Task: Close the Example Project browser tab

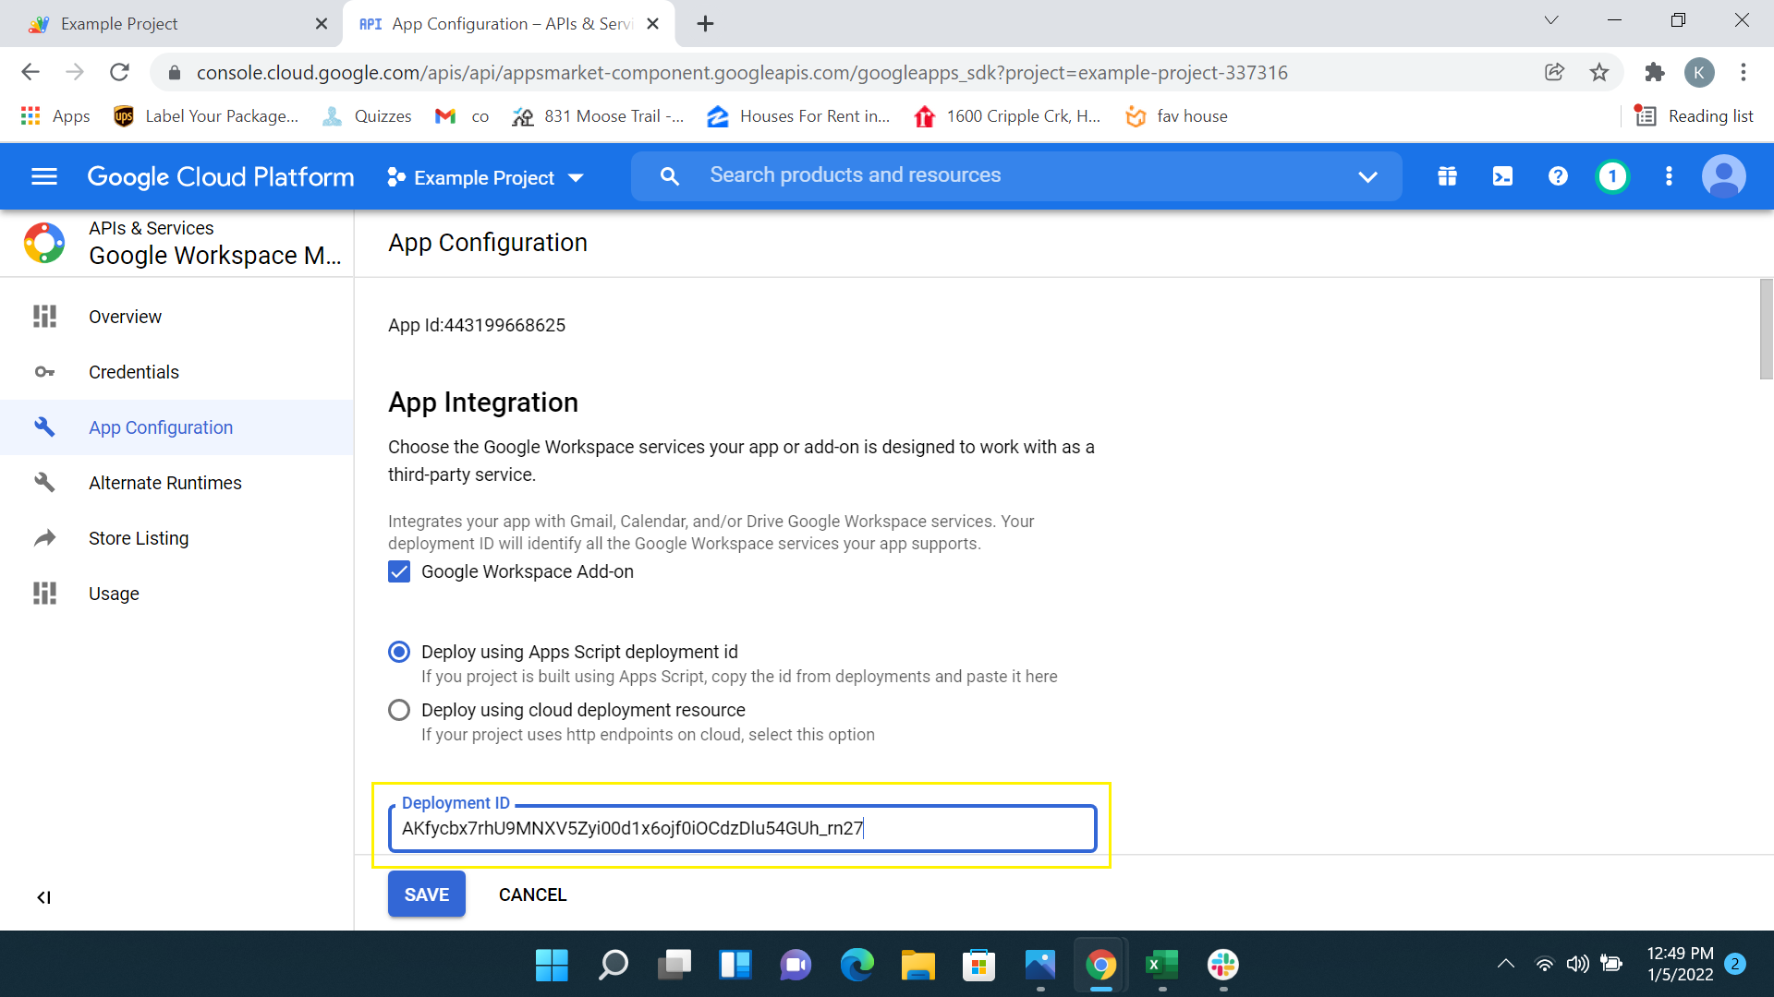Action: tap(321, 24)
